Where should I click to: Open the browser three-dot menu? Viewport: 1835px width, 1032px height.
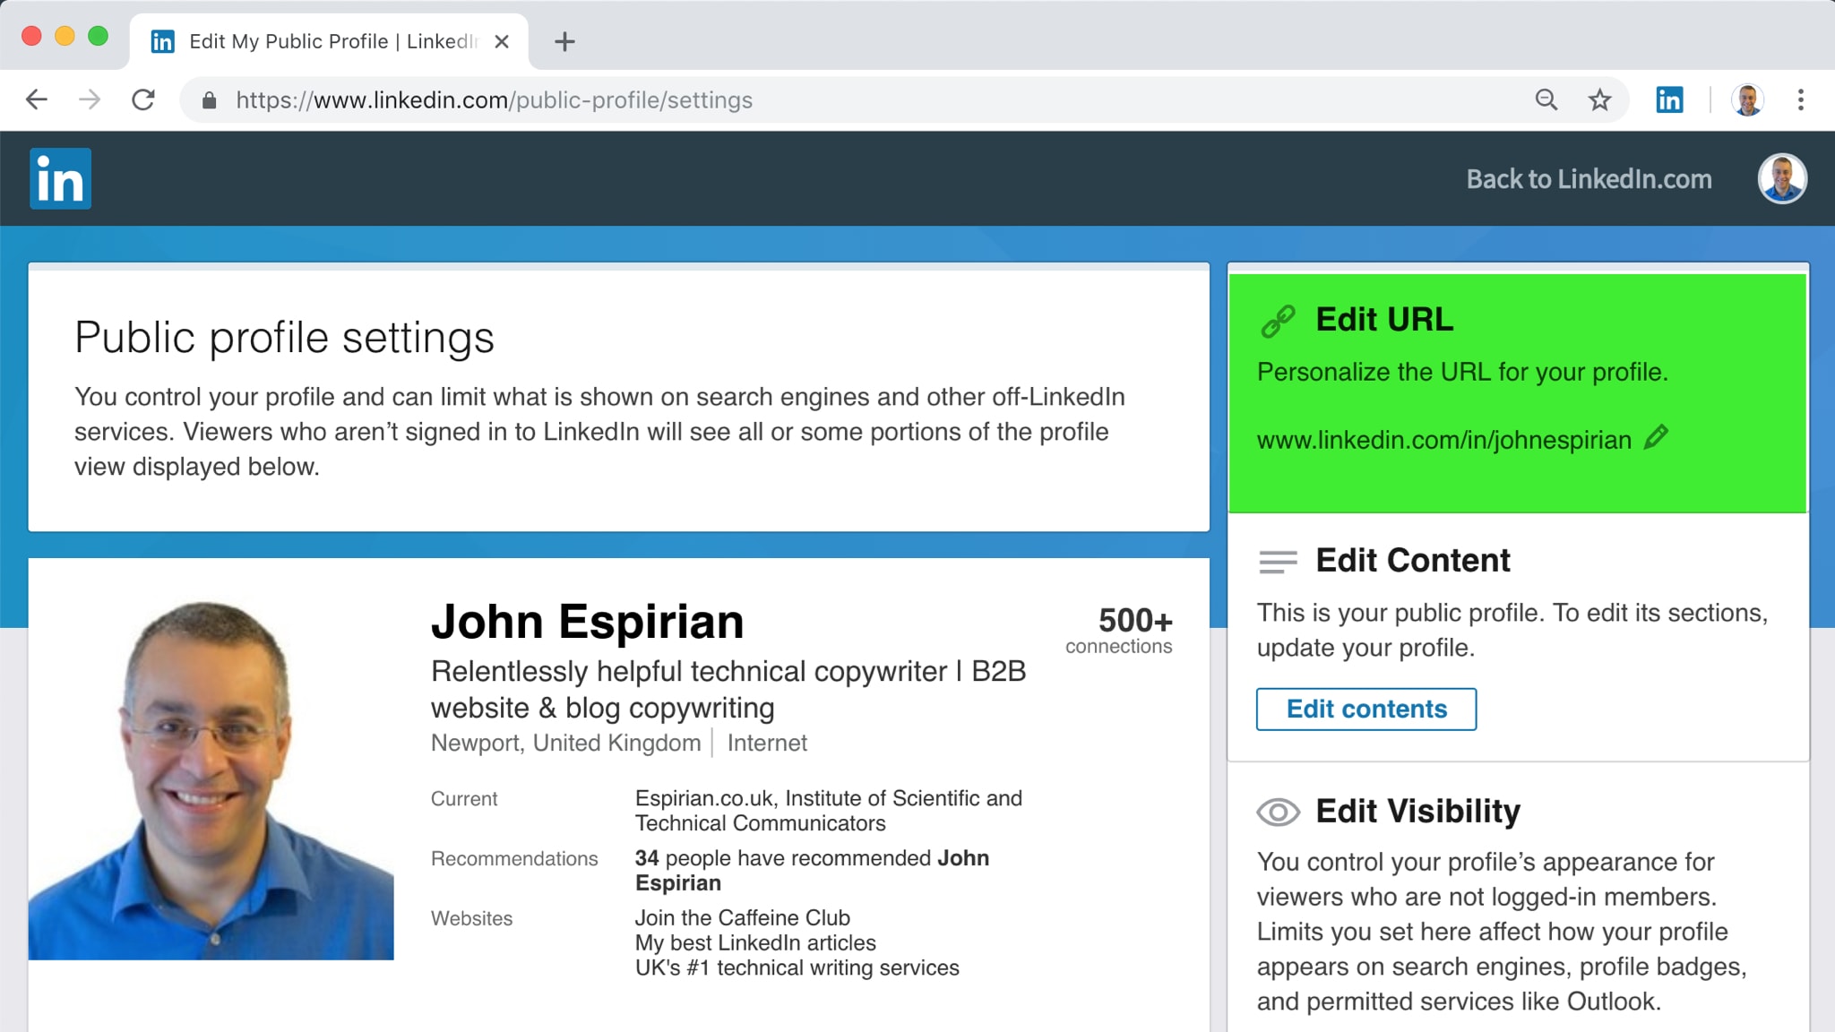point(1802,99)
